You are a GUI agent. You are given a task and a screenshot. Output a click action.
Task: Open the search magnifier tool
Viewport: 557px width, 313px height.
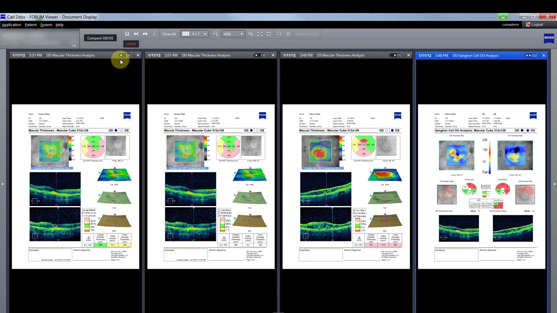click(x=279, y=34)
